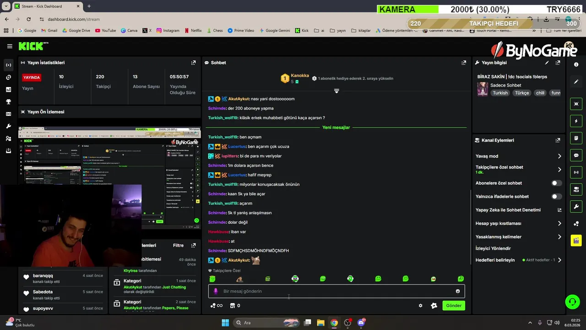This screenshot has height=330, width=586.
Task: Click the info icon in the right toolbar
Action: 576,65
